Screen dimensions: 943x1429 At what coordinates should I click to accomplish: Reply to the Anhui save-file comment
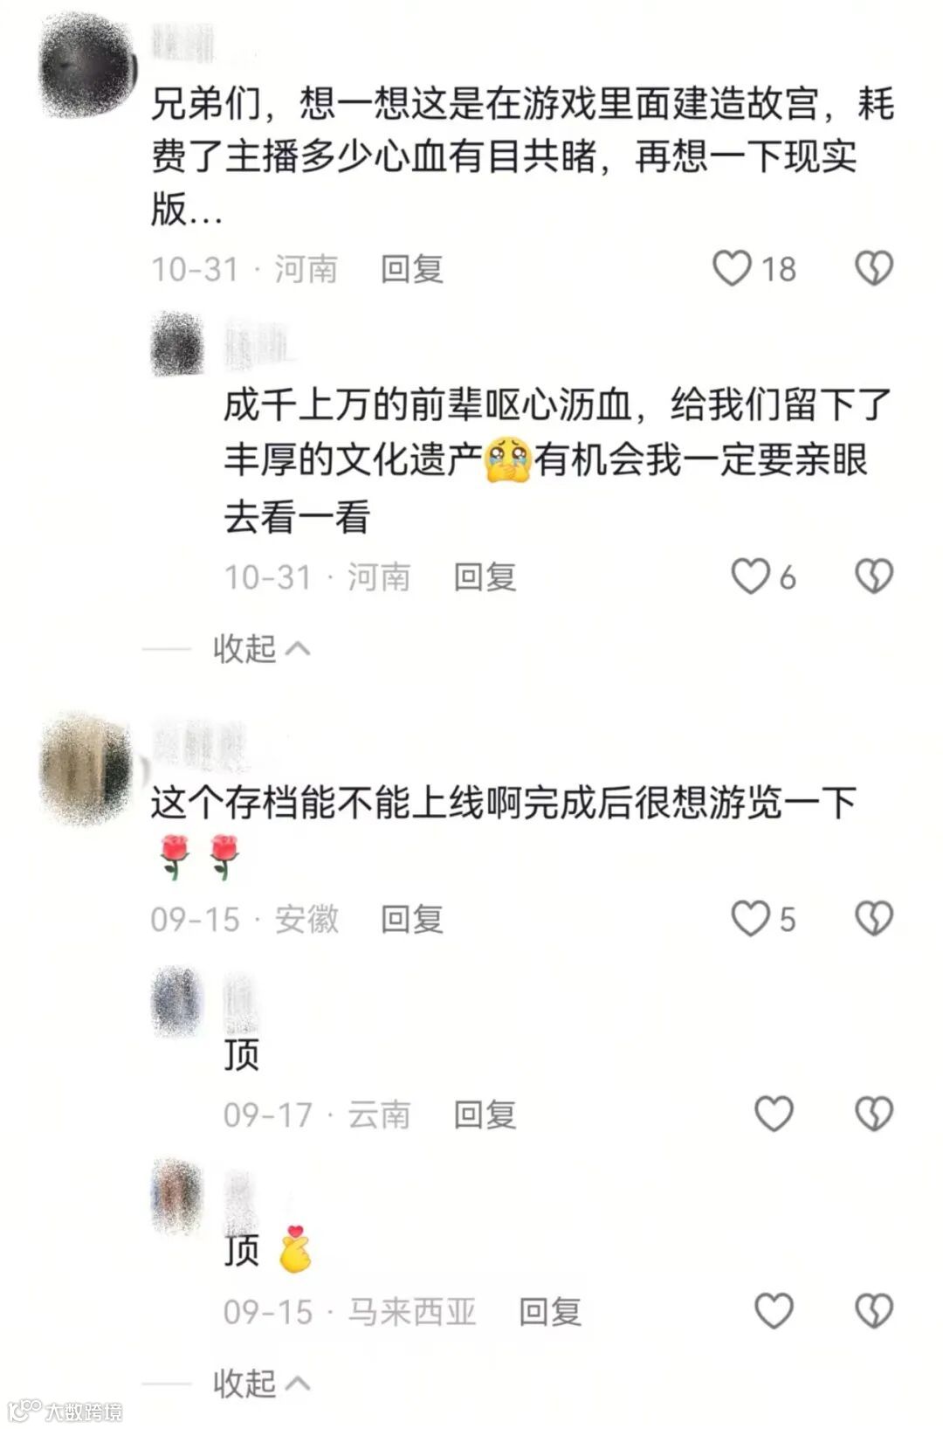[x=412, y=920]
